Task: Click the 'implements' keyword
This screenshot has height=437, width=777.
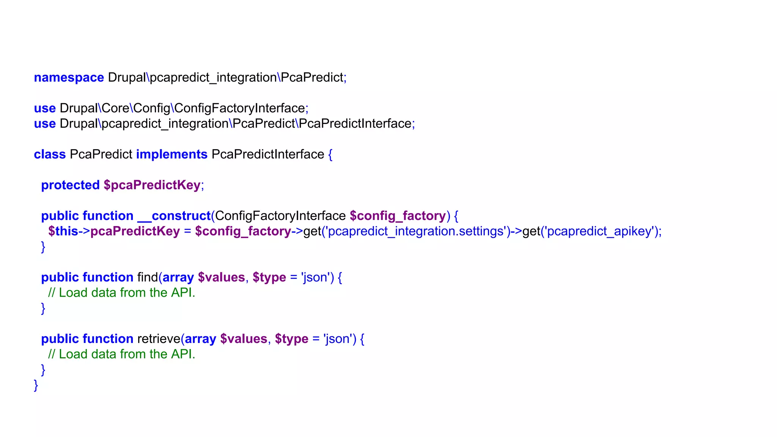Action: coord(171,155)
